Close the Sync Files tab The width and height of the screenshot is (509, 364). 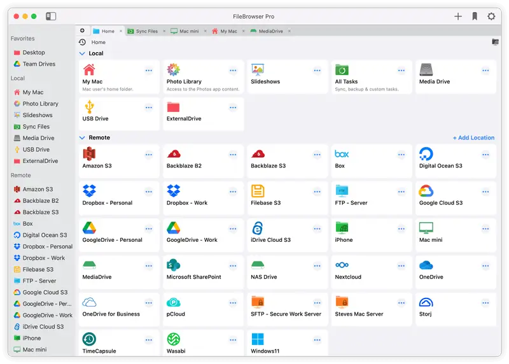(164, 31)
